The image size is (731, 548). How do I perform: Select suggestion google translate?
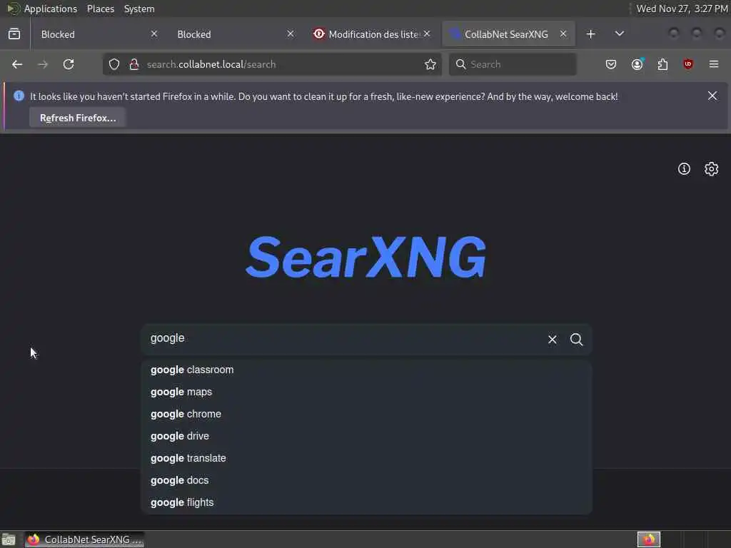(x=366, y=458)
